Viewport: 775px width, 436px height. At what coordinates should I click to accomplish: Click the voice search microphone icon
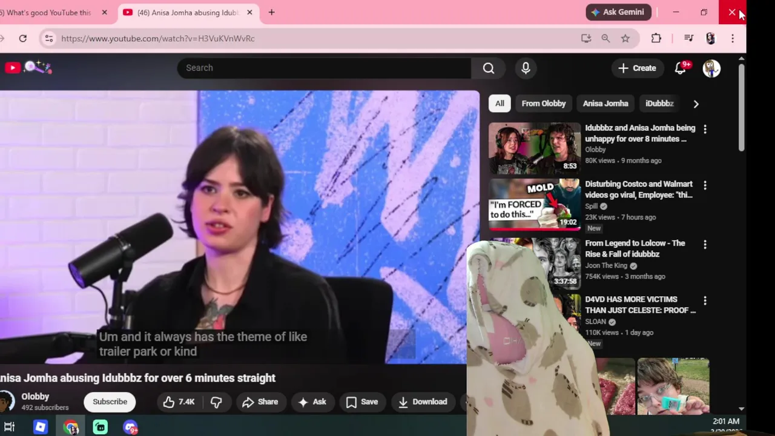pyautogui.click(x=526, y=68)
